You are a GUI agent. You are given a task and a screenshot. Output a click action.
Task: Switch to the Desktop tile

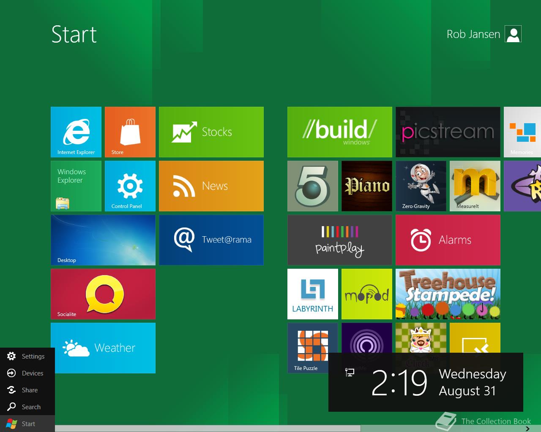tap(103, 240)
